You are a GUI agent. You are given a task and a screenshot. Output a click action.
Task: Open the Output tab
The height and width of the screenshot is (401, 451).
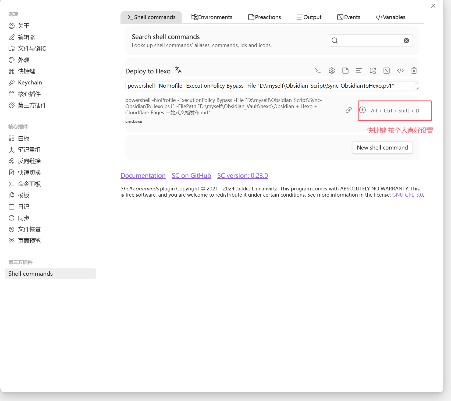click(309, 17)
